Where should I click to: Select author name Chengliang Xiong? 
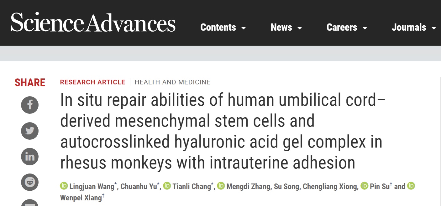click(x=331, y=187)
